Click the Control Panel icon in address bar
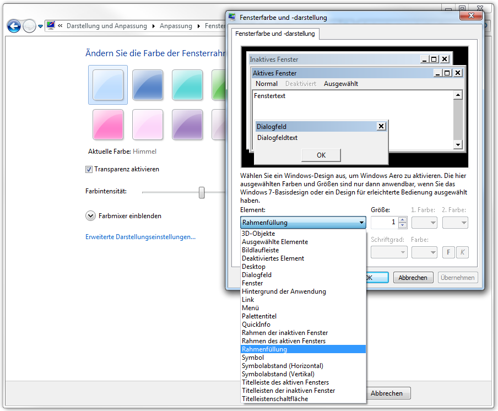 (51, 25)
